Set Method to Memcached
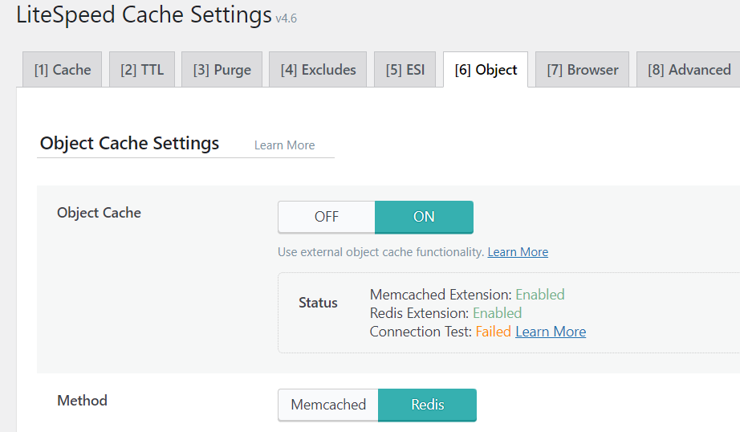Image resolution: width=740 pixels, height=432 pixels. [328, 405]
